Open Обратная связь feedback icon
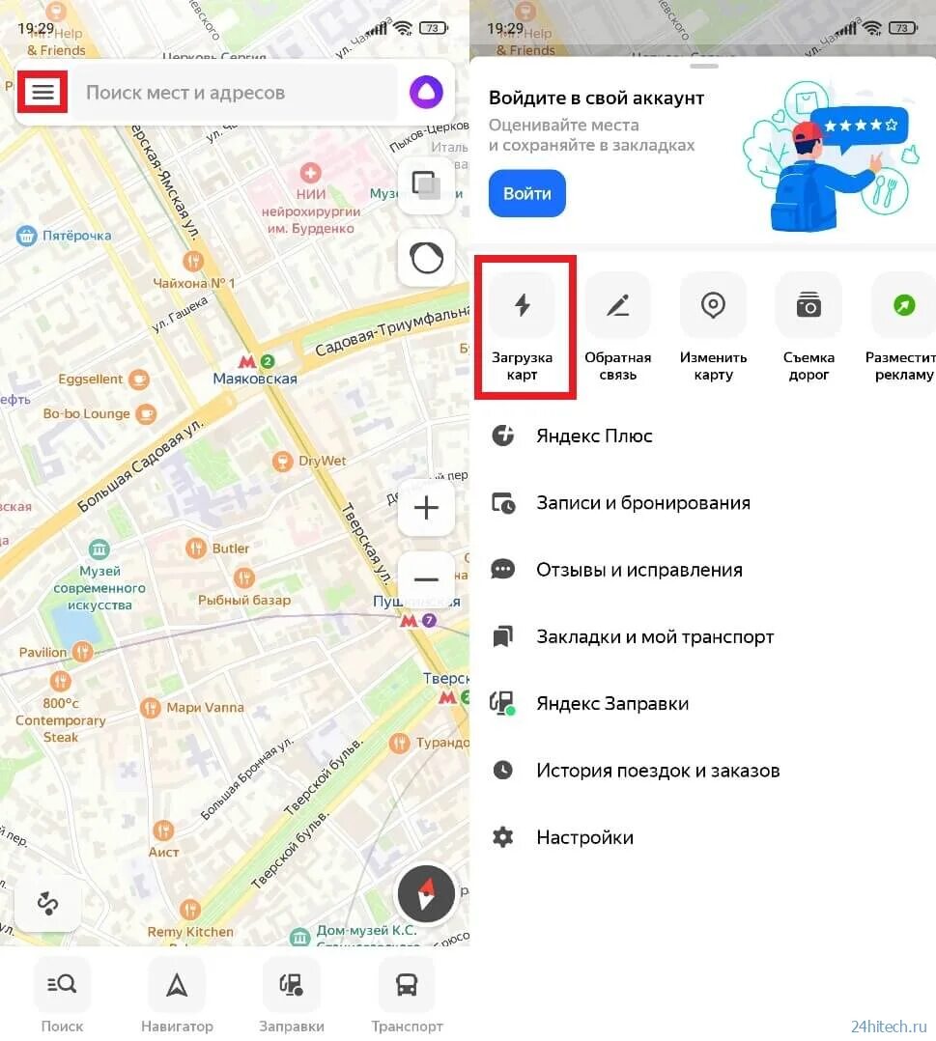The height and width of the screenshot is (1041, 936). [x=618, y=328]
